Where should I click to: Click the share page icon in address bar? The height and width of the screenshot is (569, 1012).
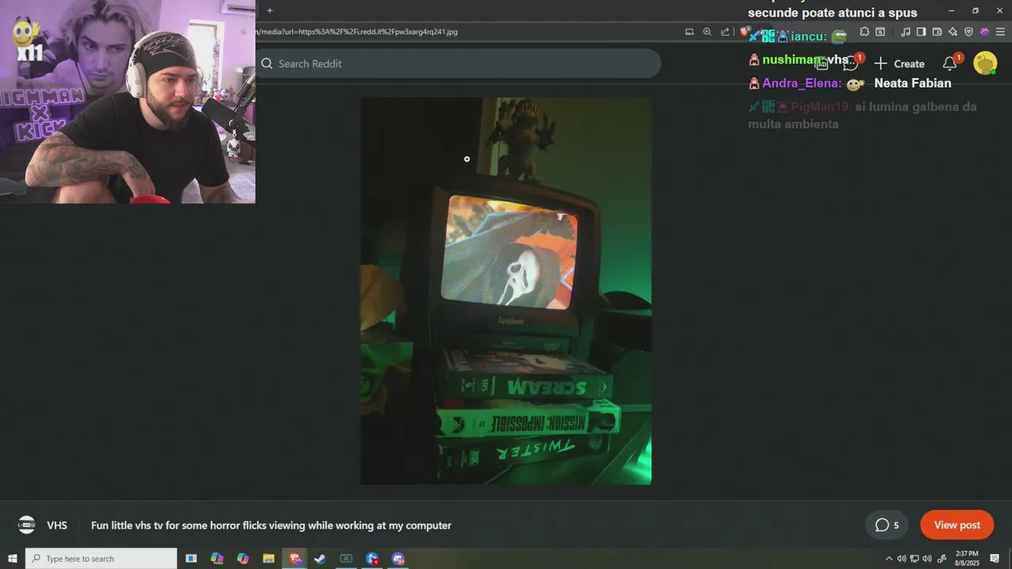[725, 32]
